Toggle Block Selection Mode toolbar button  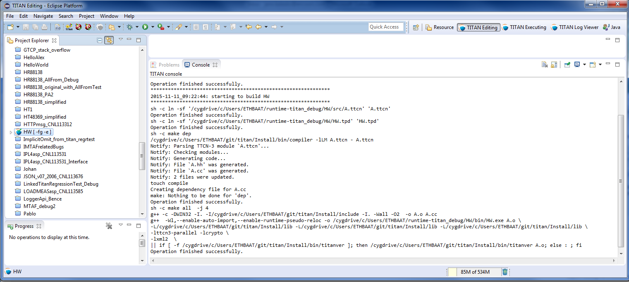pos(196,27)
